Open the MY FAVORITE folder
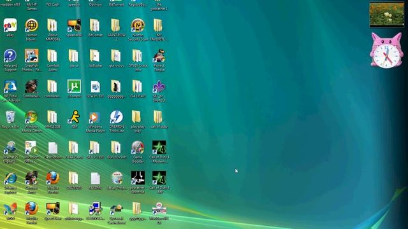 pos(159,25)
